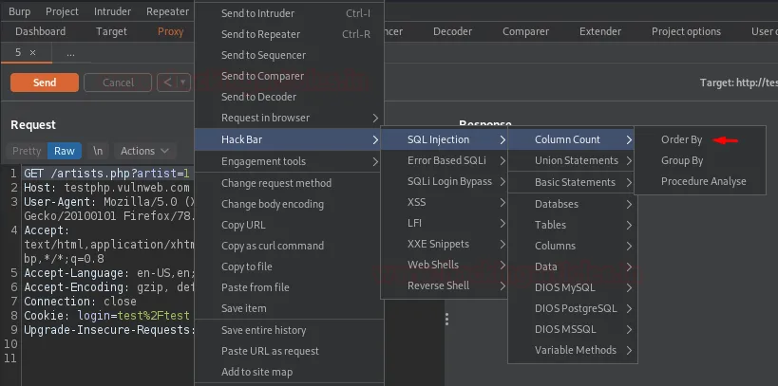Switch request view to Pretty
This screenshot has height=386, width=778.
(x=27, y=151)
